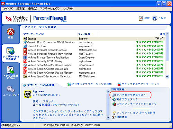Image resolution: width=173 pixels, height=129 pixels.
Task: Click McAfee Privacy Service Application icon
Action: click(x=25, y=57)
